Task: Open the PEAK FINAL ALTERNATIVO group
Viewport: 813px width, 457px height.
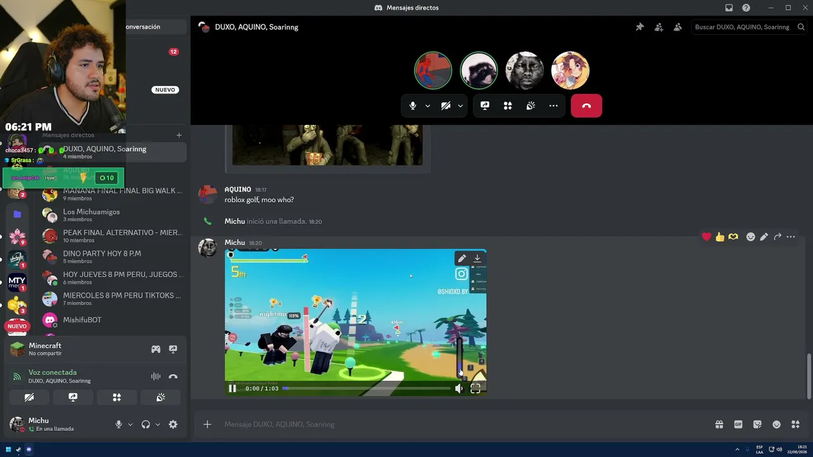Action: point(112,236)
